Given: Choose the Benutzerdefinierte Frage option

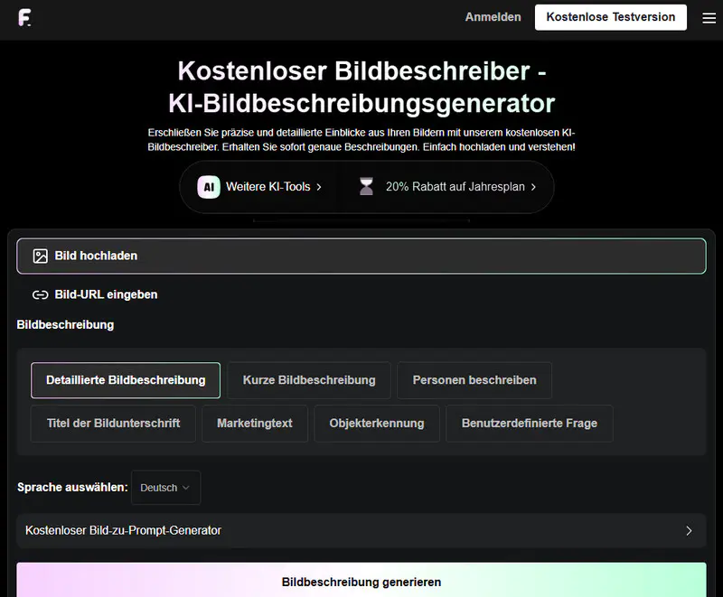Looking at the screenshot, I should click(x=530, y=423).
